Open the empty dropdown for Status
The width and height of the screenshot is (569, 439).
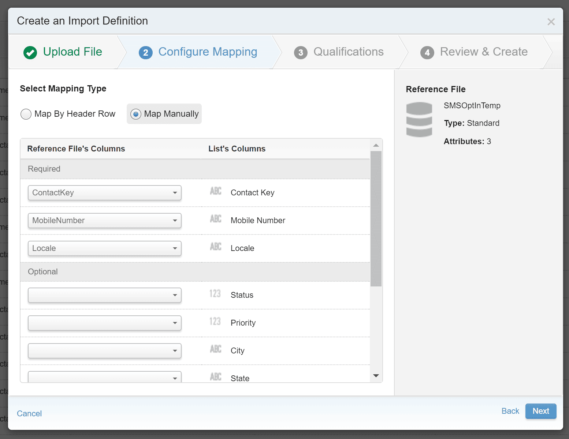pos(104,295)
